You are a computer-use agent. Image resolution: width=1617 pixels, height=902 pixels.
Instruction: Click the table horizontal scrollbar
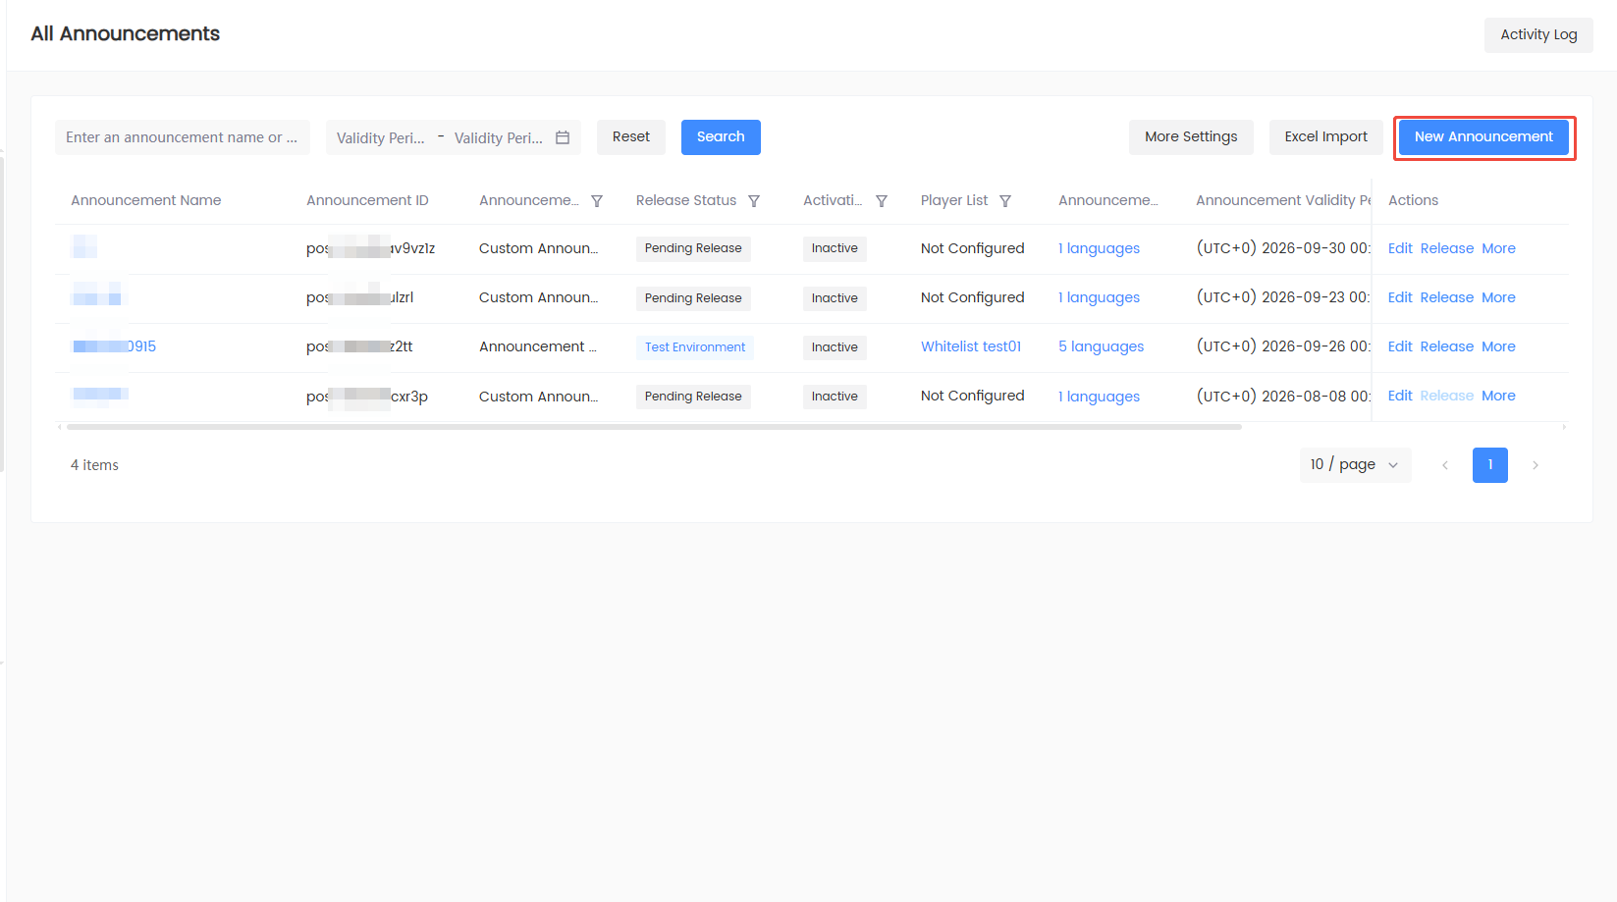(654, 427)
